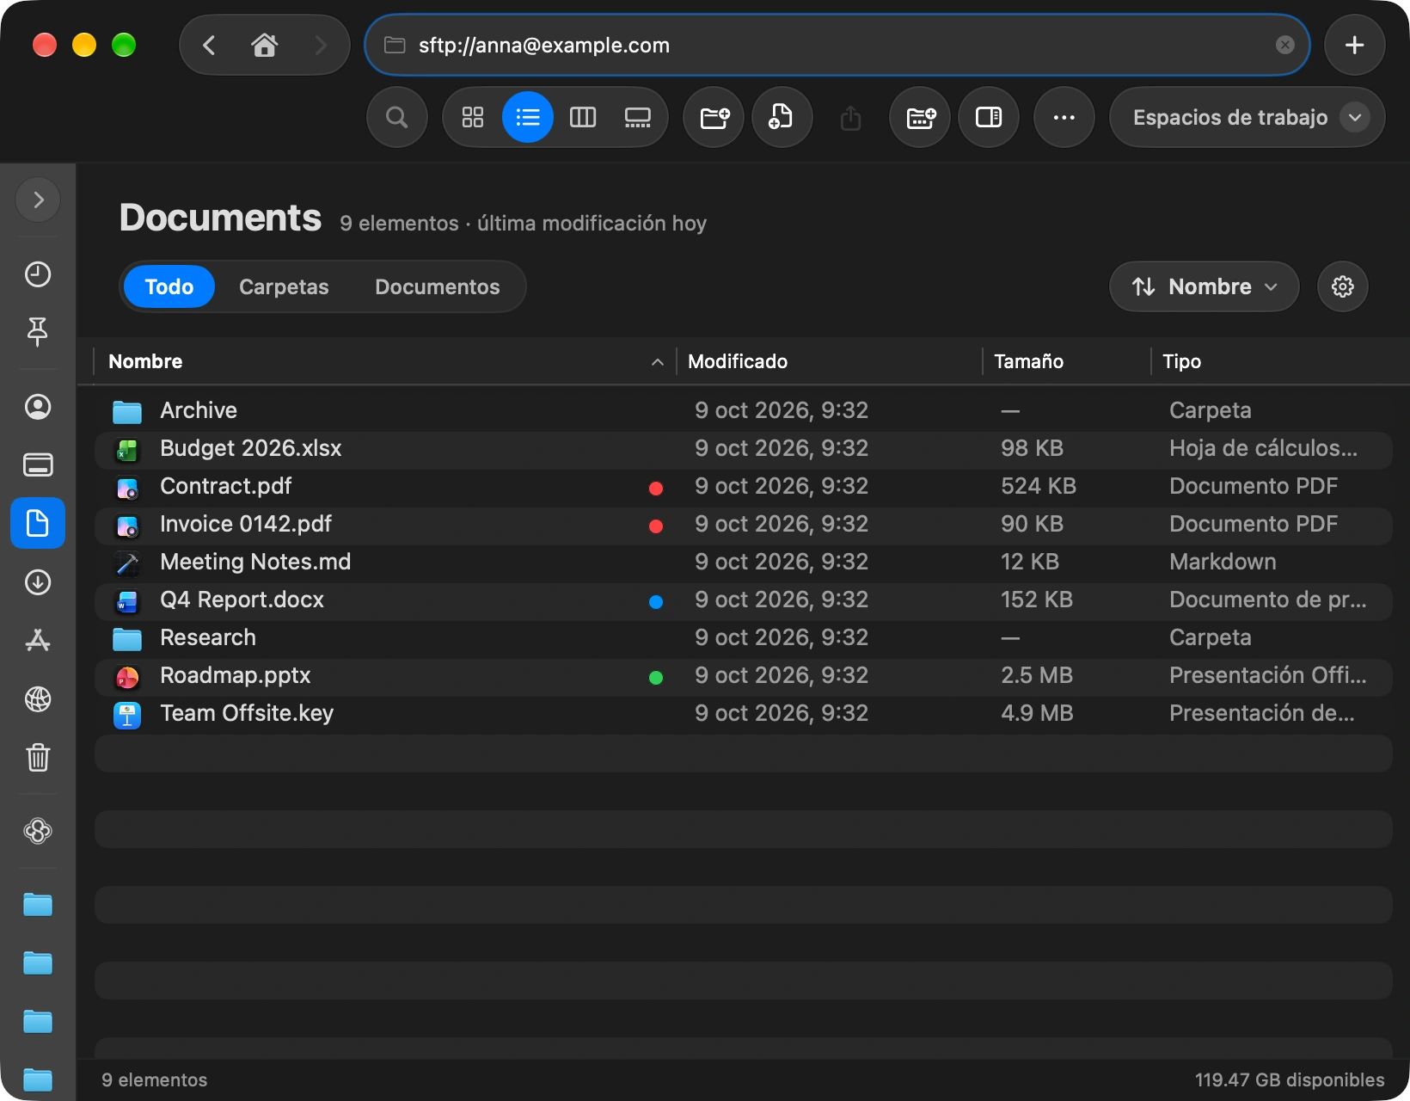Open Applications in the sidebar
The width and height of the screenshot is (1410, 1101).
tap(38, 641)
